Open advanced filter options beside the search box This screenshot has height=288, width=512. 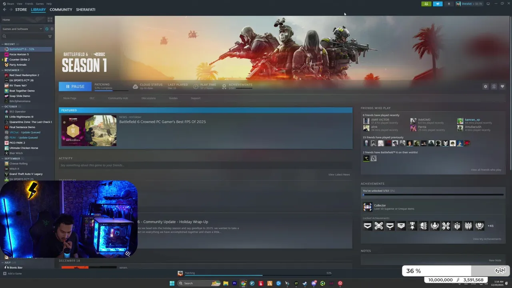(x=50, y=36)
